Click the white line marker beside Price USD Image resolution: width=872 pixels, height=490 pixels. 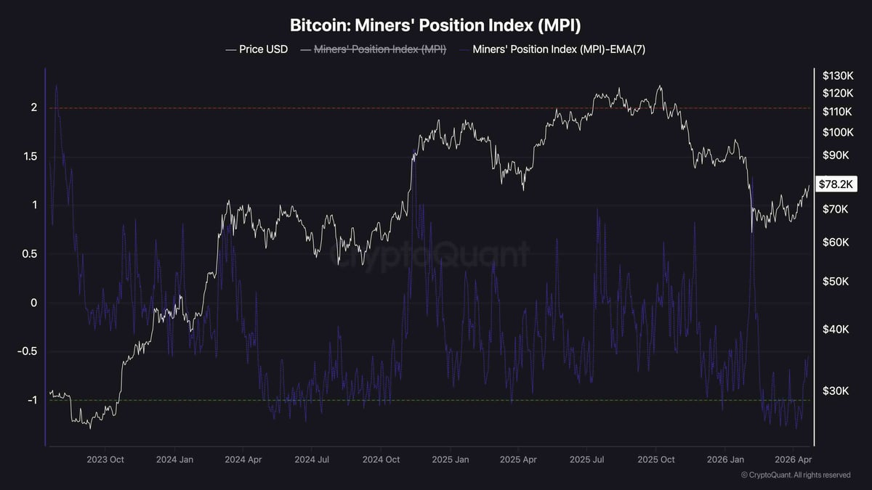(x=231, y=49)
